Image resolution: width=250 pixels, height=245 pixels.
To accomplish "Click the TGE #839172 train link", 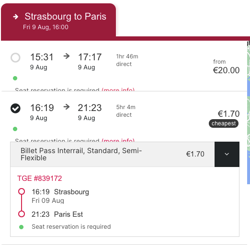I will pyautogui.click(x=39, y=178).
